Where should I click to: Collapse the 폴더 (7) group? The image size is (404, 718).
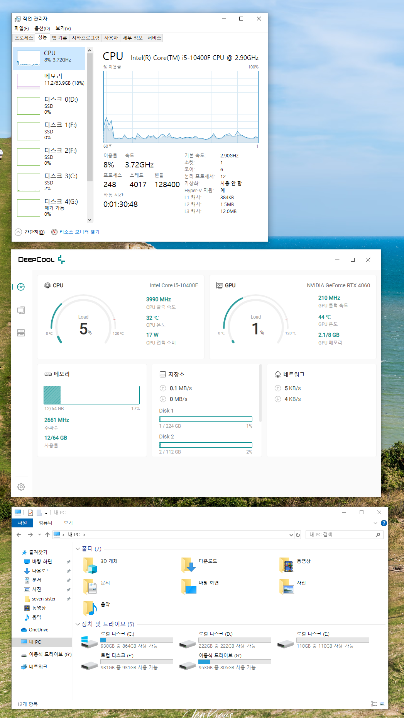78,549
